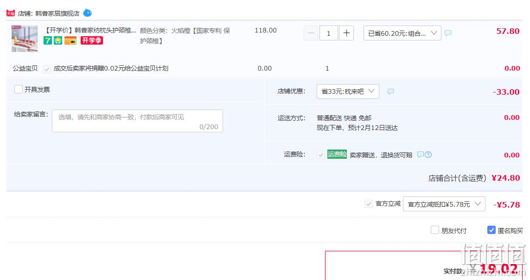530x280 pixels.
Task: Enable the 朋友代付 checkbox
Action: [434, 230]
